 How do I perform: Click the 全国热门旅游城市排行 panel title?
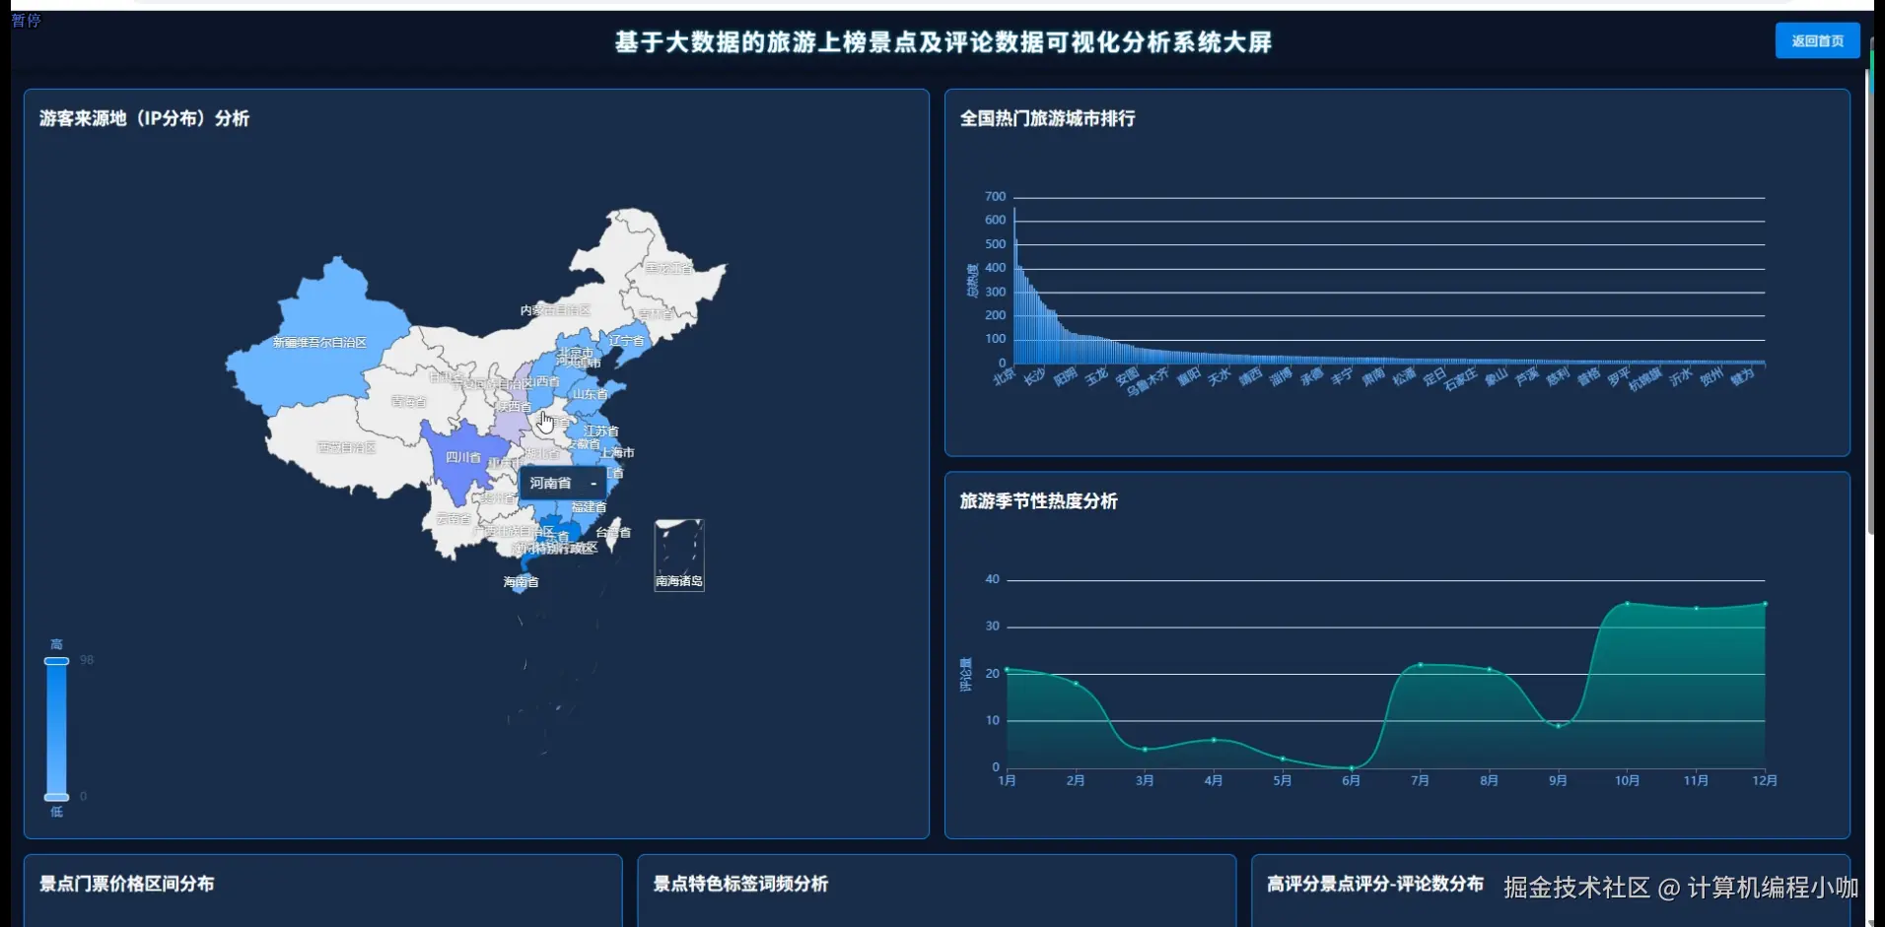tap(1047, 118)
